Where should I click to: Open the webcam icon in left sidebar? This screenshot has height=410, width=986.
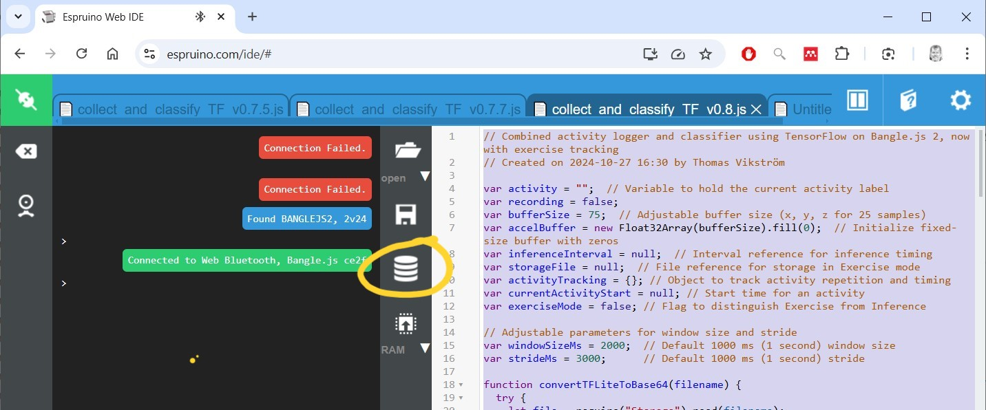pyautogui.click(x=26, y=206)
